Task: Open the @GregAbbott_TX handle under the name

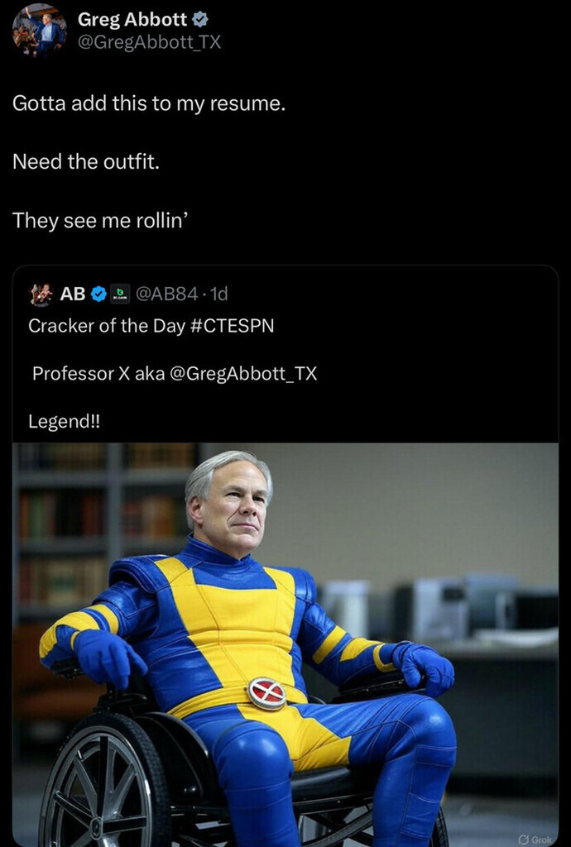Action: tap(149, 42)
